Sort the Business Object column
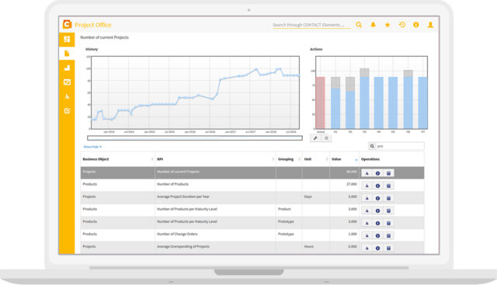Screen dimensions: 497x285 (x=152, y=159)
